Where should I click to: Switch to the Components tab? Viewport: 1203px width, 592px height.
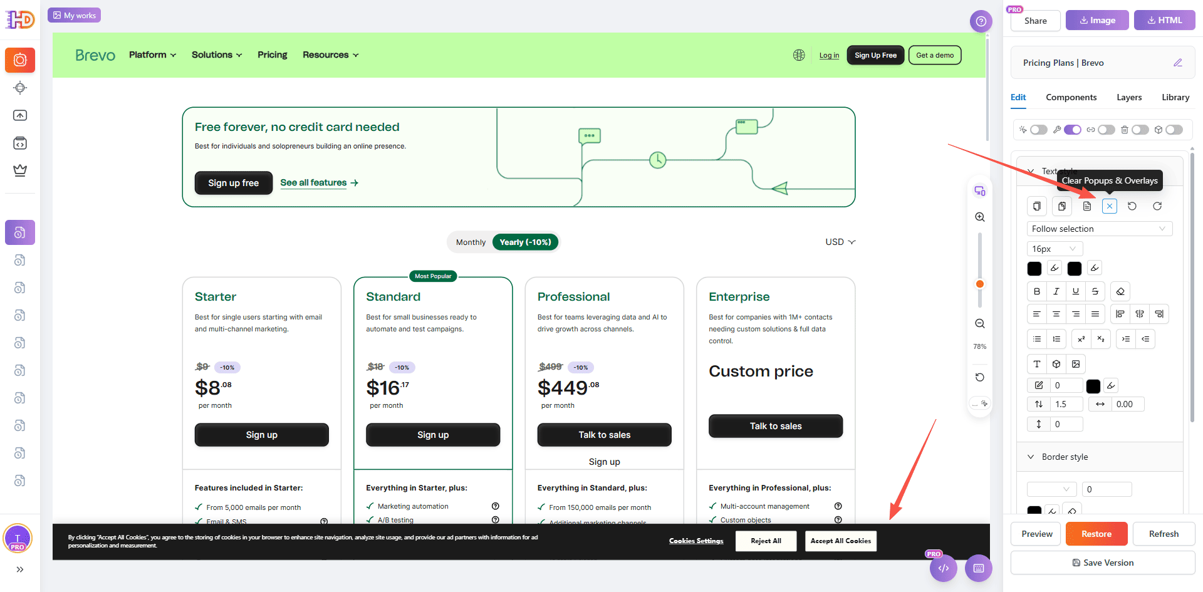1071,97
